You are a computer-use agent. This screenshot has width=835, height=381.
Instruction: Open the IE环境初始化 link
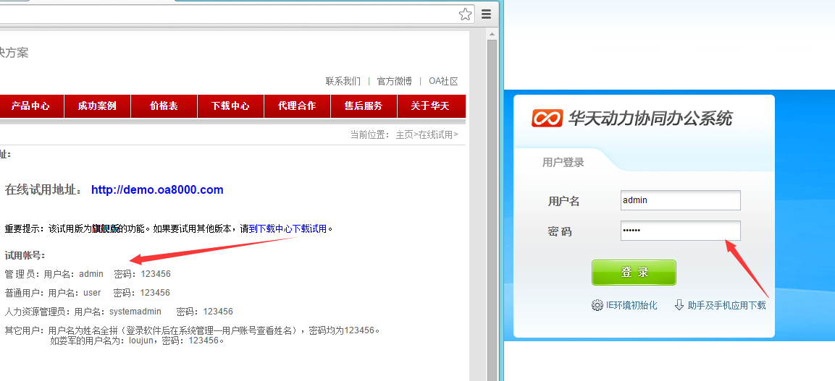click(632, 306)
